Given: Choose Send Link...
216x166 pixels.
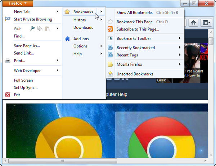Looking at the screenshot, I should click(32, 53).
